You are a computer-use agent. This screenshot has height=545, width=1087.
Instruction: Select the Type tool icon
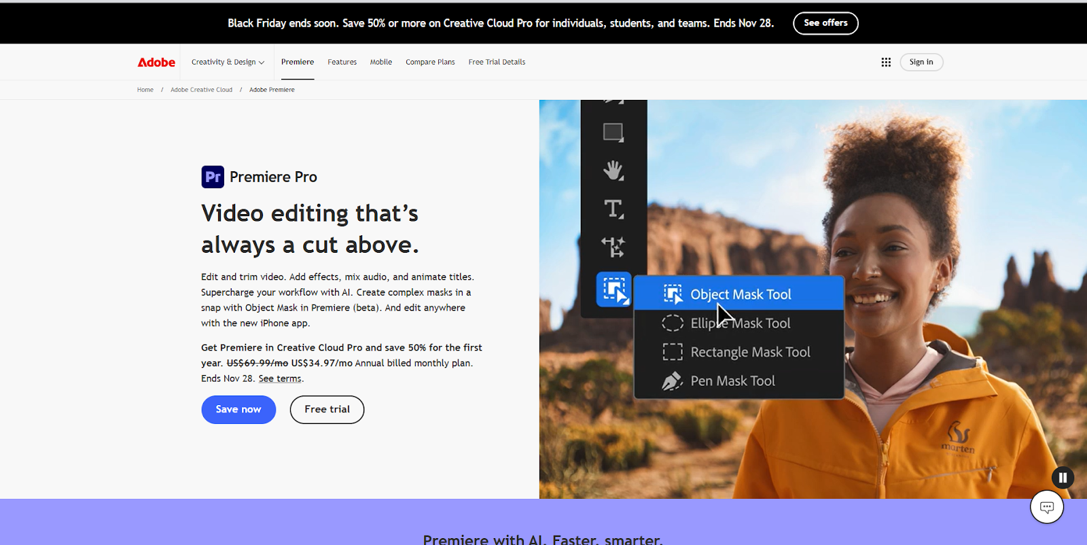tap(613, 209)
